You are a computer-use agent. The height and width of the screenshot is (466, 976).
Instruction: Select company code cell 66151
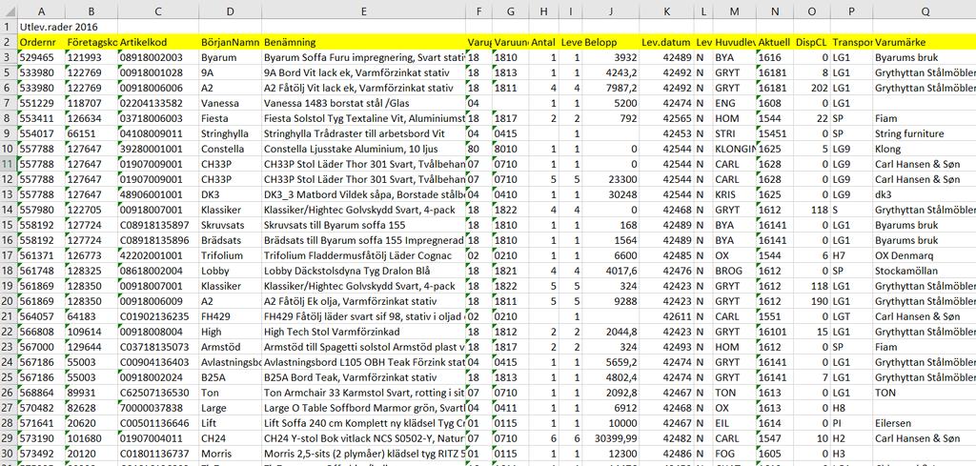coord(91,133)
